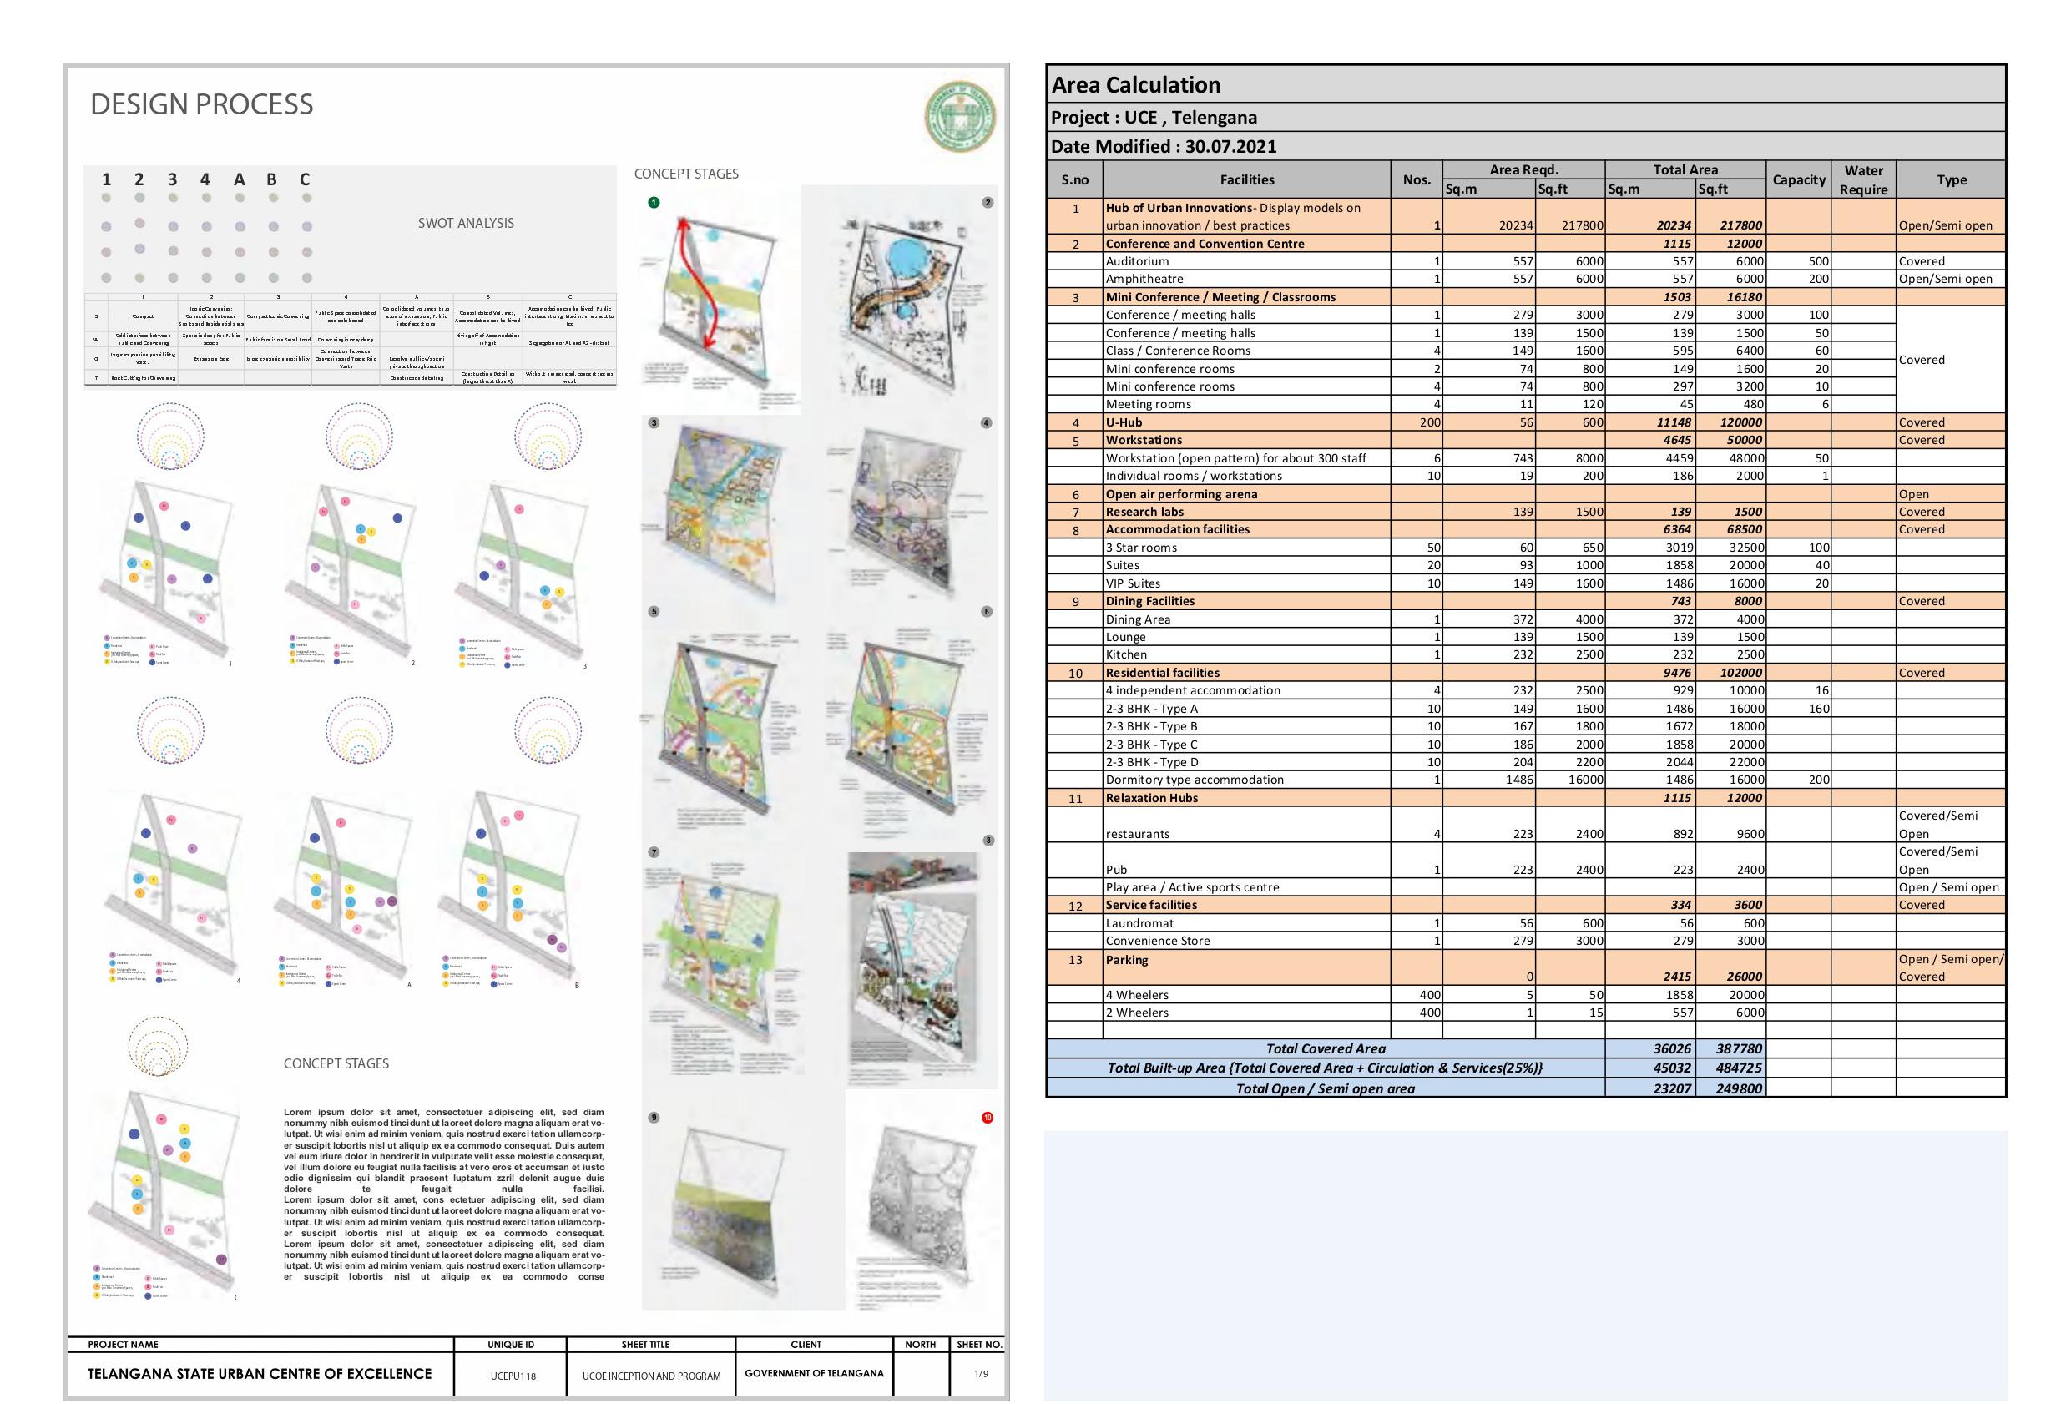Click the 'UCEPU118' unique ID value

513,1376
